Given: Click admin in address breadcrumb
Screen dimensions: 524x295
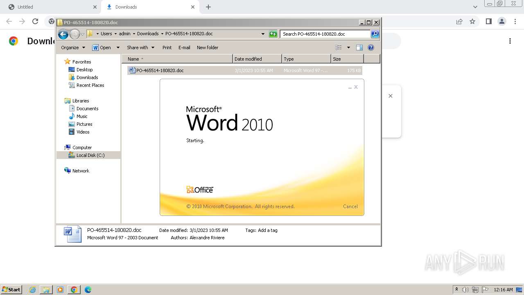Looking at the screenshot, I should [x=124, y=34].
